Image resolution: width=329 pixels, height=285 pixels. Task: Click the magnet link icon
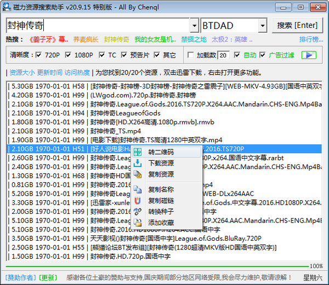(138, 200)
